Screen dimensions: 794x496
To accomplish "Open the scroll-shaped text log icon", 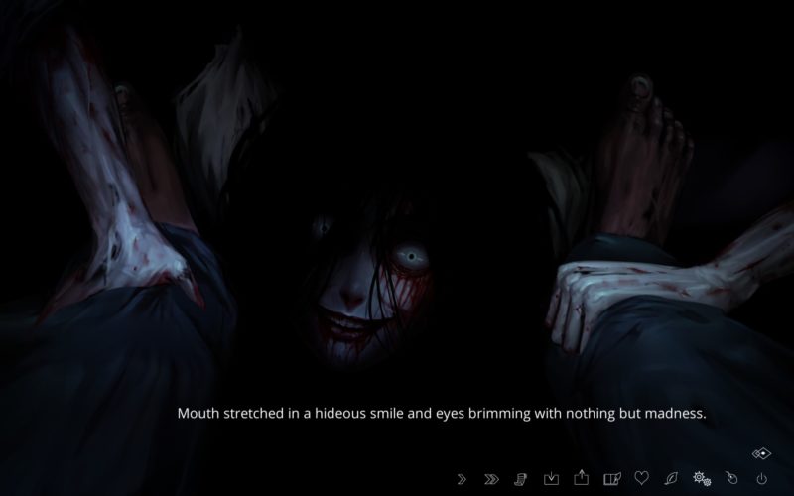I will click(x=520, y=479).
